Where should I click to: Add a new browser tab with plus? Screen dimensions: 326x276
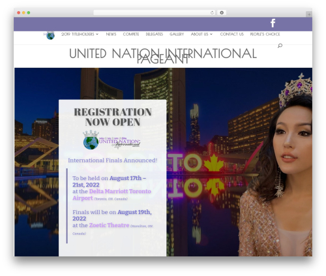click(x=309, y=14)
